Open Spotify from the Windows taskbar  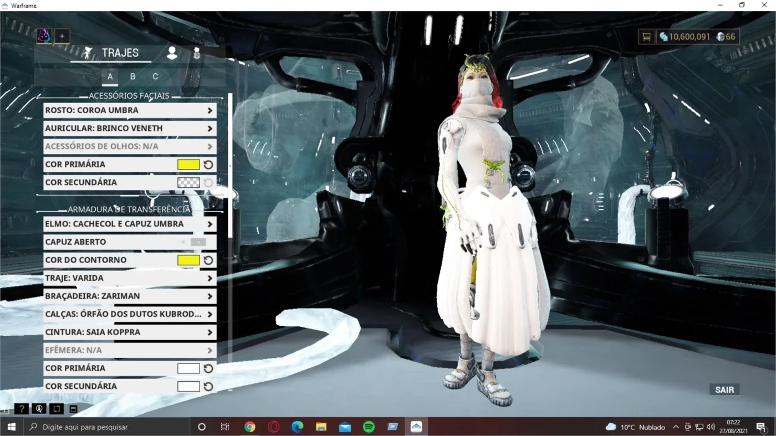(369, 427)
